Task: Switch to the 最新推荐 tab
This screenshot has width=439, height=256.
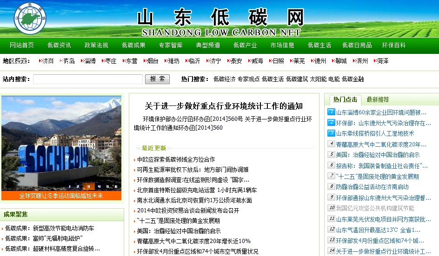Action: pos(378,99)
